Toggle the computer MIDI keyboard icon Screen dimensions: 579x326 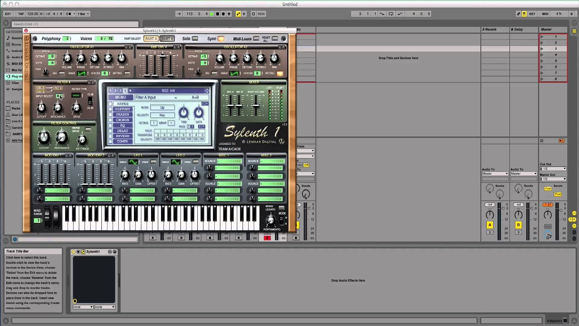click(x=524, y=14)
